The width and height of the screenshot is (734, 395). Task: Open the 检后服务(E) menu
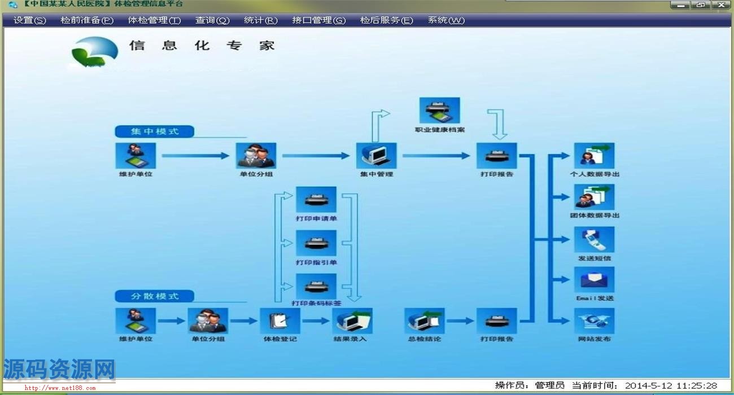point(387,20)
